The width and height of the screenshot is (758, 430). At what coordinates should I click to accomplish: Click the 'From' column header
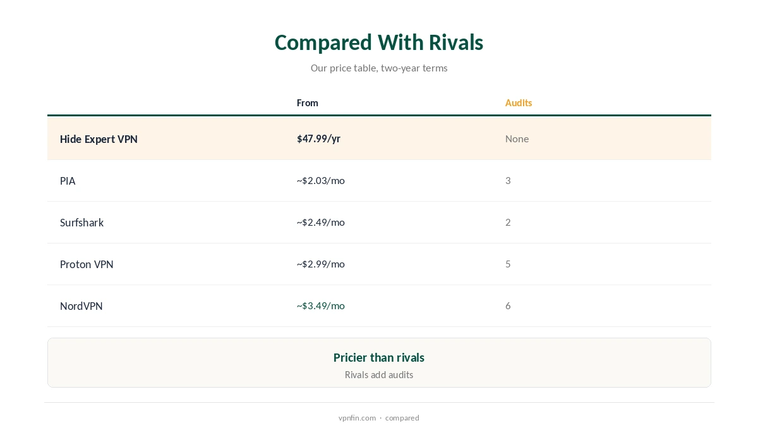(x=308, y=102)
